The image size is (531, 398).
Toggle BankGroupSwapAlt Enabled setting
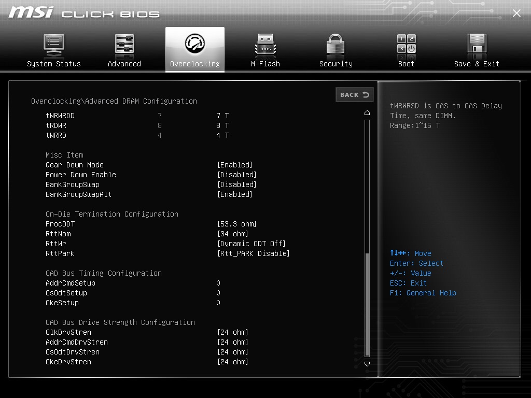click(235, 194)
